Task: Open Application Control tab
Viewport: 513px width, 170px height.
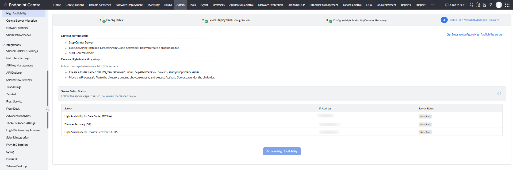Action: (x=241, y=5)
